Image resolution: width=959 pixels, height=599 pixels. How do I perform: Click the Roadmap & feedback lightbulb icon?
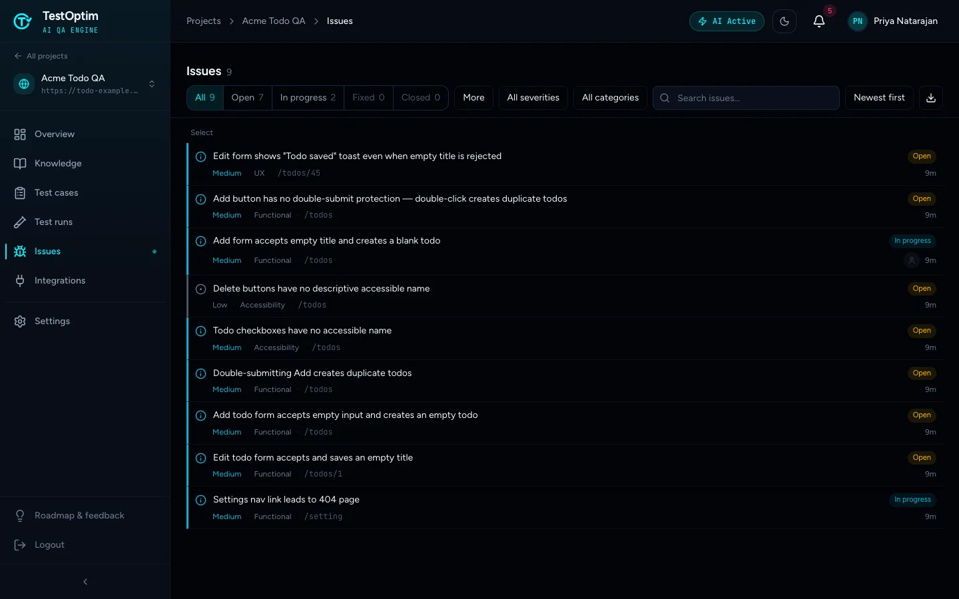(20, 515)
